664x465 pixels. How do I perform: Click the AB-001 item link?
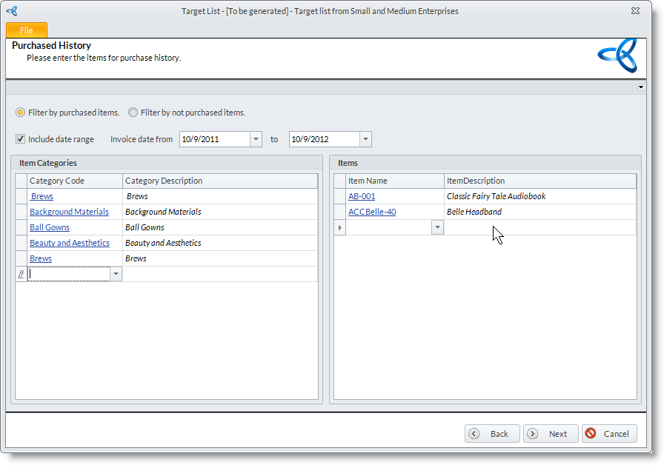click(x=362, y=196)
